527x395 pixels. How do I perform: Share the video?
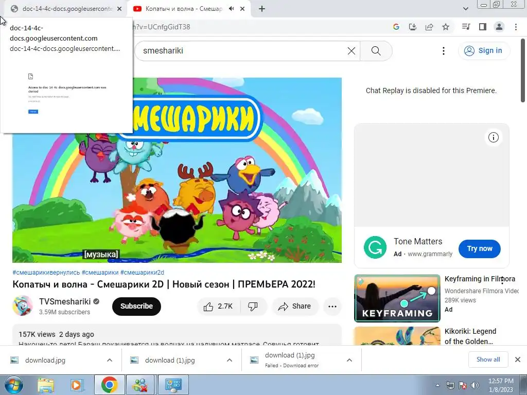click(x=295, y=307)
